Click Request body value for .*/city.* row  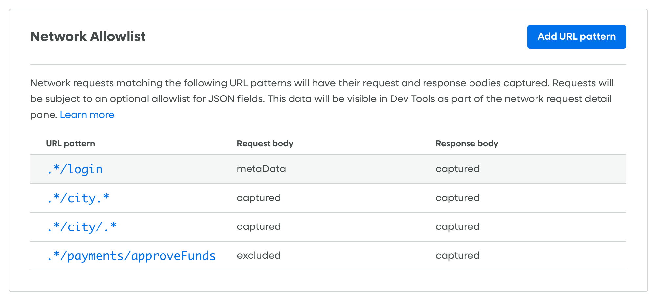pyautogui.click(x=259, y=198)
